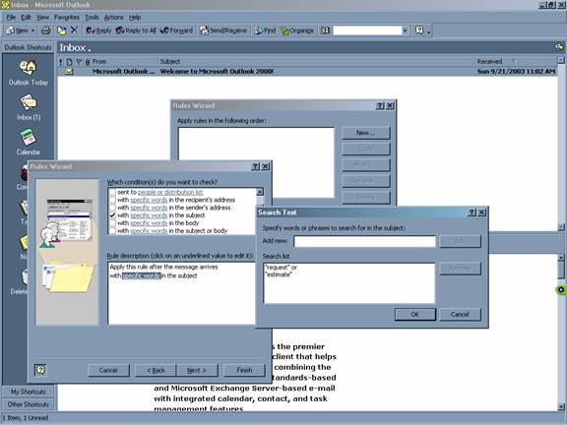Sort by the Attachment paperclip column icon

(x=88, y=62)
